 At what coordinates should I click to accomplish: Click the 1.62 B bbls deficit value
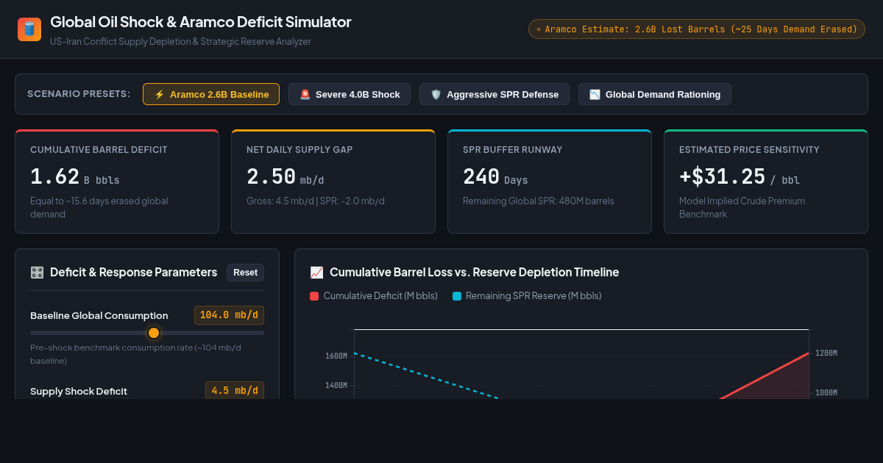point(75,177)
